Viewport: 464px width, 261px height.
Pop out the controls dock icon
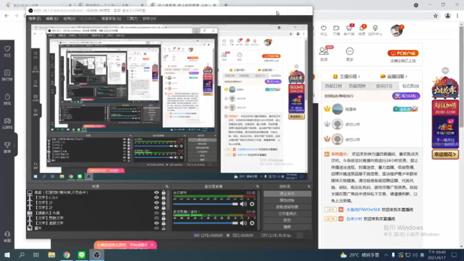[x=309, y=186]
